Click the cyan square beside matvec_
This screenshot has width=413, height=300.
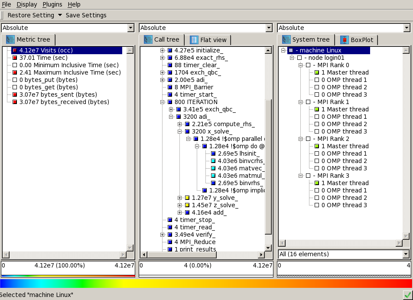tap(213, 168)
